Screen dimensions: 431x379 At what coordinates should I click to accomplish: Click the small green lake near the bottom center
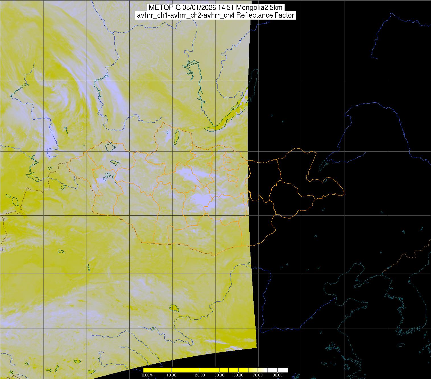tap(173, 308)
